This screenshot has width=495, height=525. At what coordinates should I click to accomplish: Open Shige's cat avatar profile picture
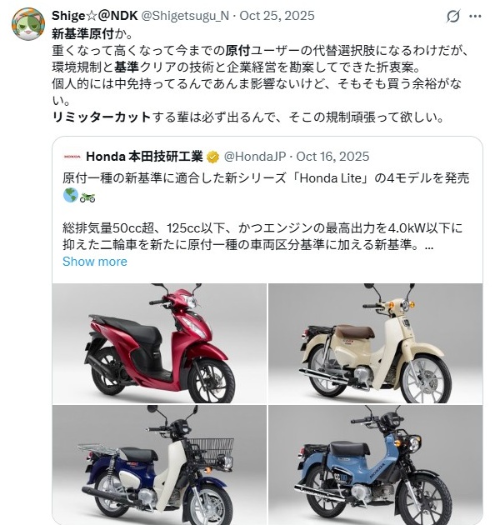coord(28,24)
